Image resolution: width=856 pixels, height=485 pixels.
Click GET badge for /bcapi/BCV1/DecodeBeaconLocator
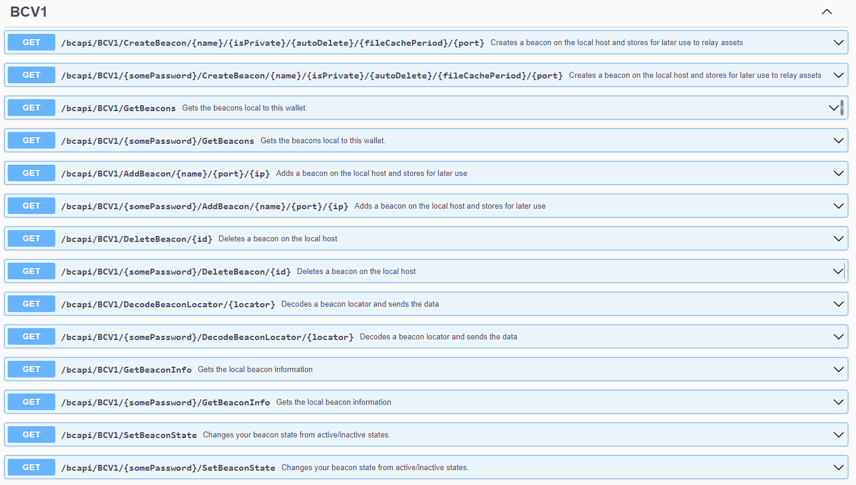click(32, 304)
